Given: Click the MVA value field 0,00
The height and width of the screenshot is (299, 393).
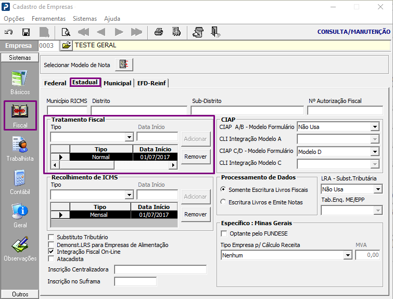Looking at the screenshot, I should (x=367, y=255).
